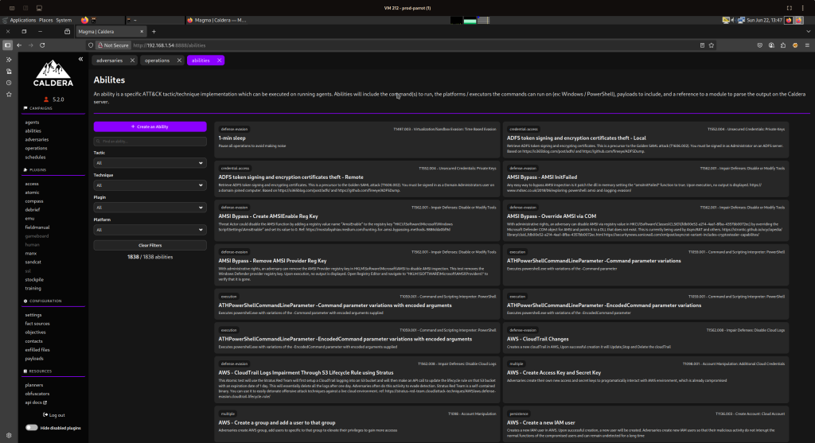Go back with the browser back arrow
The width and height of the screenshot is (815, 443).
click(19, 45)
